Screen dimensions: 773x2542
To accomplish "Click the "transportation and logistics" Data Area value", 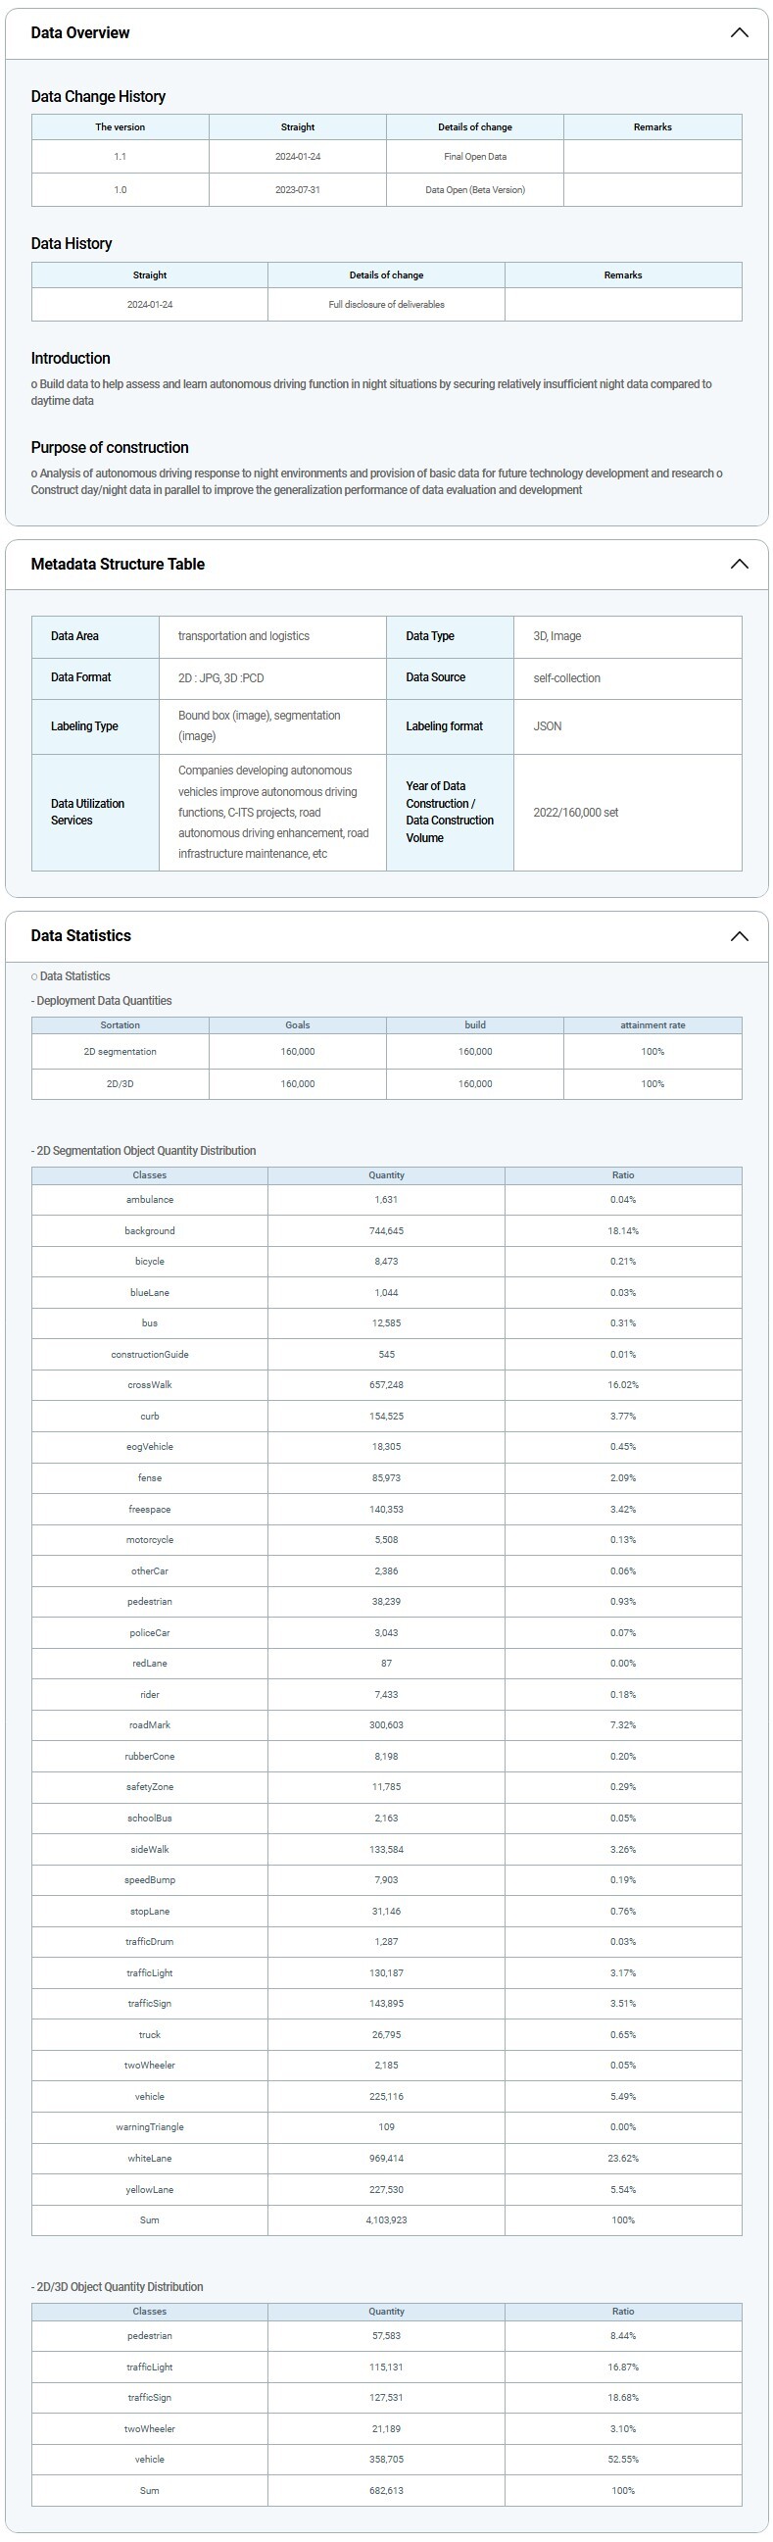I will coord(244,636).
